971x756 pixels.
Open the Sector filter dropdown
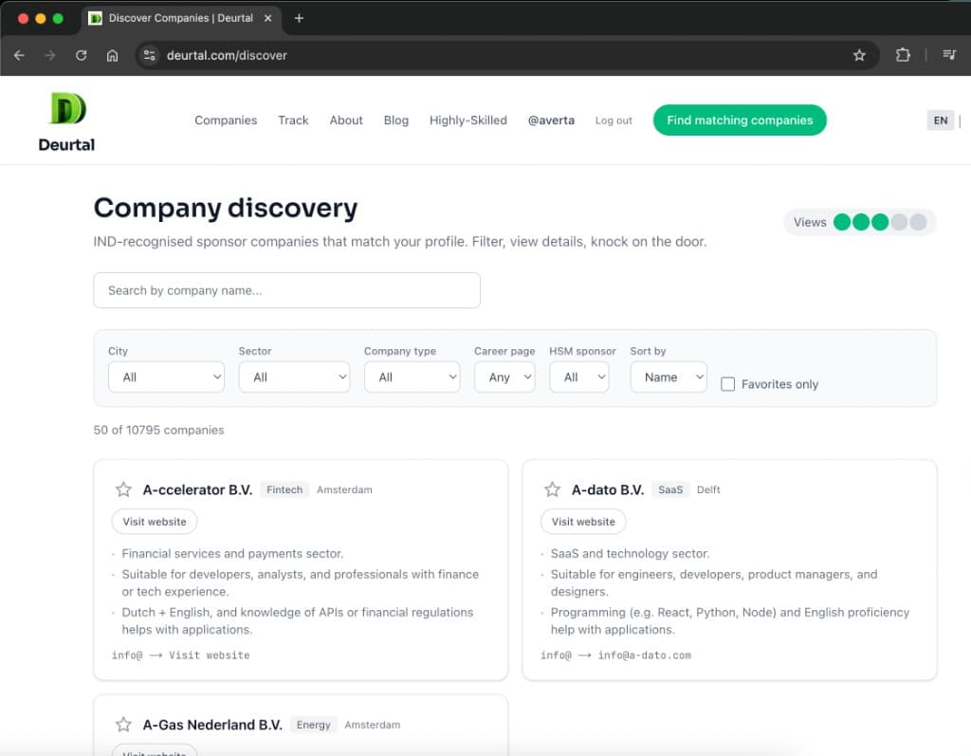click(x=294, y=377)
